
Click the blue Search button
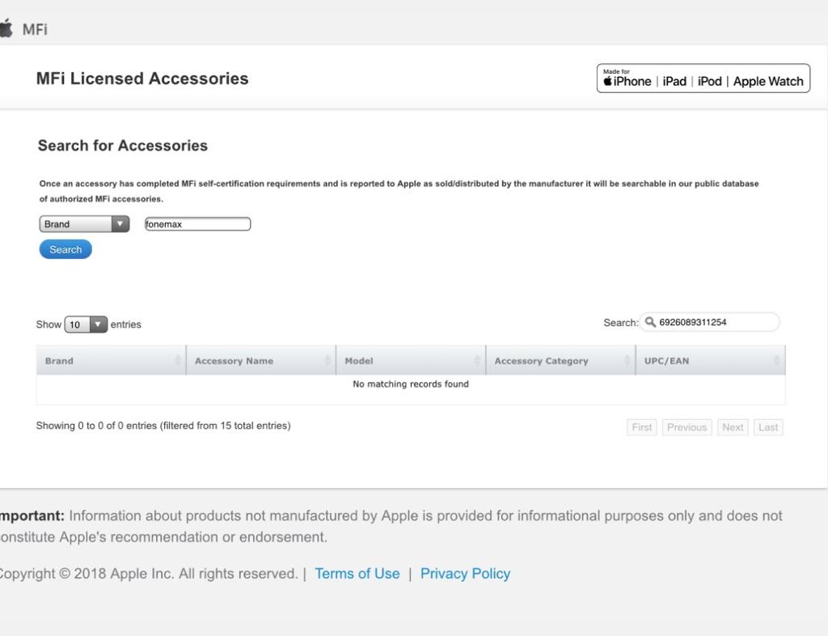tap(65, 249)
